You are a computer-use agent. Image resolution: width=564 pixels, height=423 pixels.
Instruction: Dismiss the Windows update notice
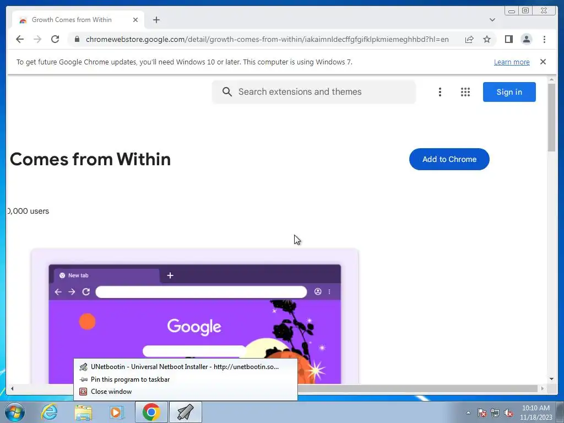543,62
